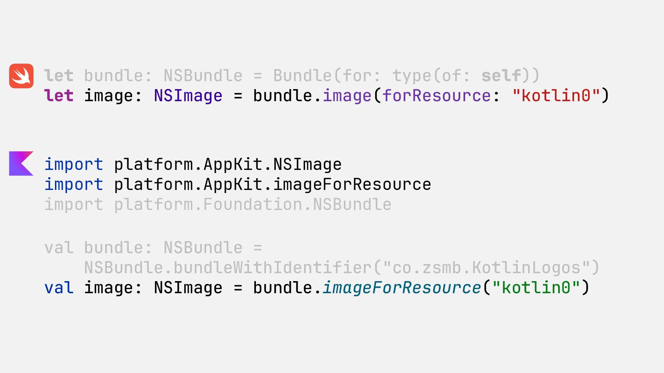The image size is (664, 373).
Task: Click the italic imageForResource function call
Action: pos(402,288)
